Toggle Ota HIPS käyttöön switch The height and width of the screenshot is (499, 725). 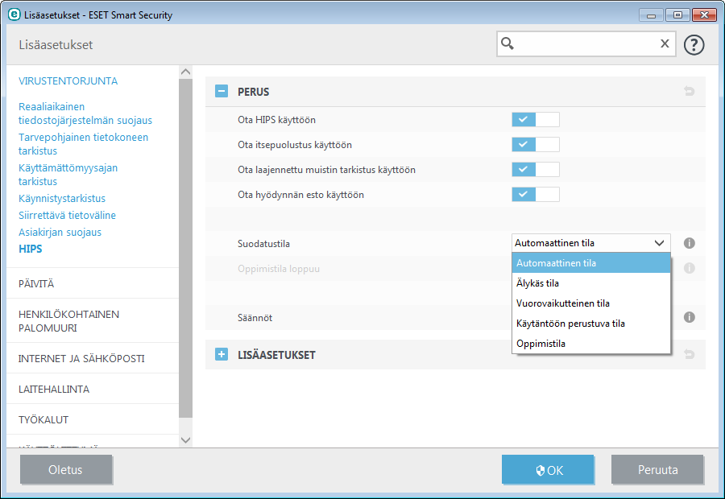[536, 120]
